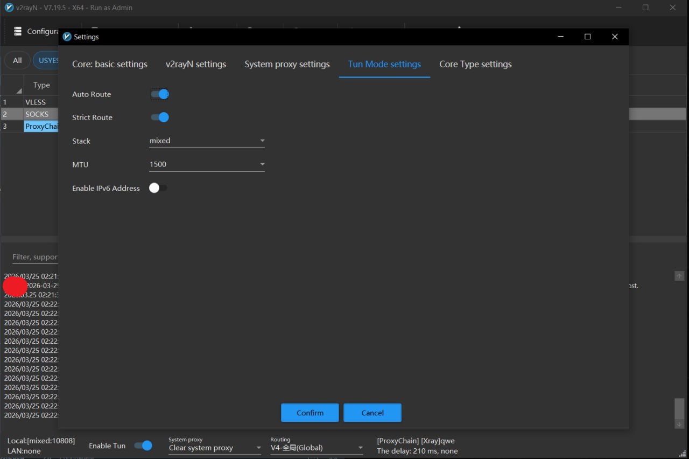
Task: Click the log scroll-up arrow icon
Action: pos(679,276)
